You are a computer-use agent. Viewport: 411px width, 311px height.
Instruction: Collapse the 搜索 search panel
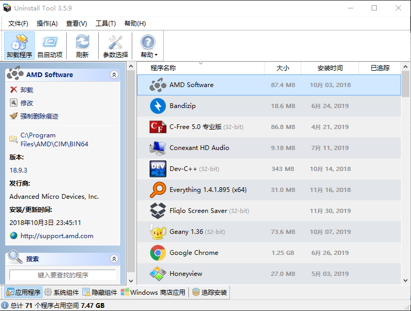click(x=114, y=259)
